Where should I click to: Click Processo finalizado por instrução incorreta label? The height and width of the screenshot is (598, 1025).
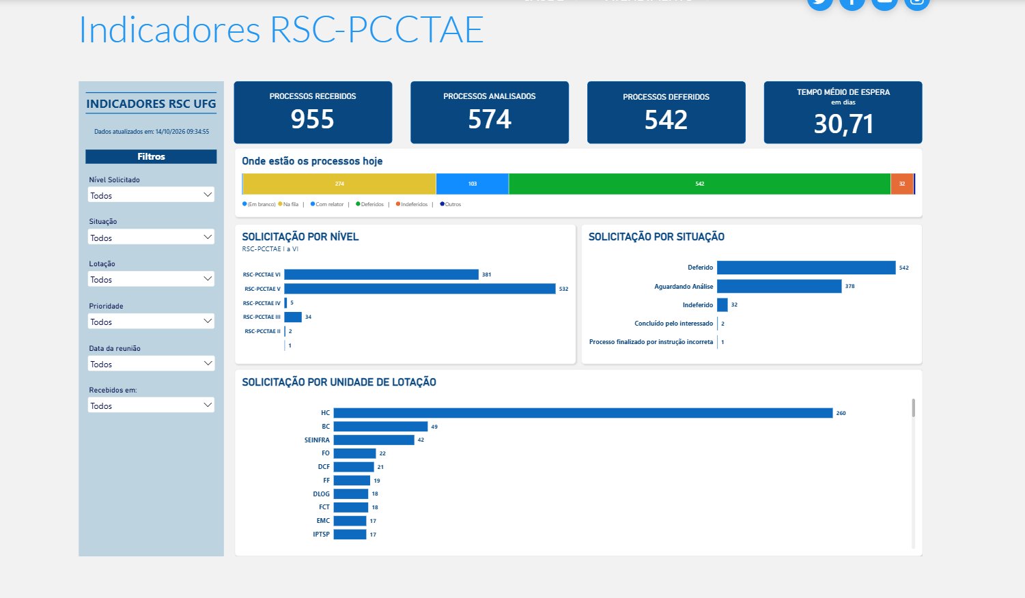(x=651, y=342)
